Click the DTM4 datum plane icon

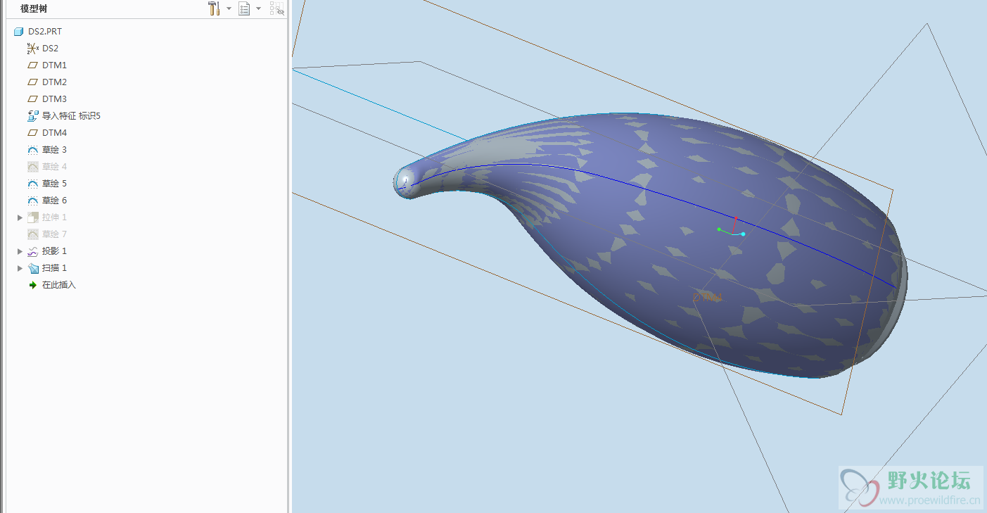tap(32, 133)
